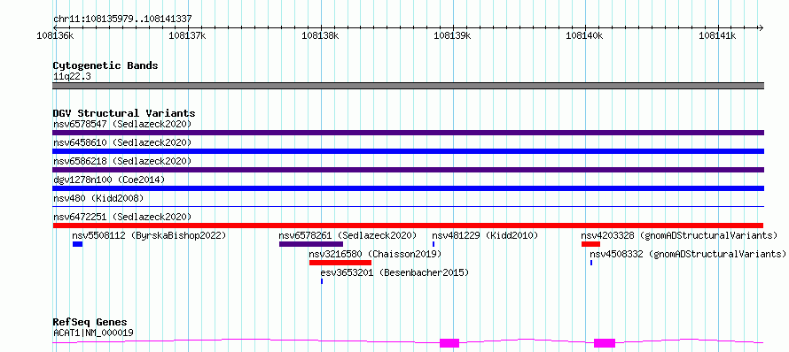Click the RefSeq Genes track title
Image resolution: width=789 pixels, height=352 pixels.
click(90, 323)
